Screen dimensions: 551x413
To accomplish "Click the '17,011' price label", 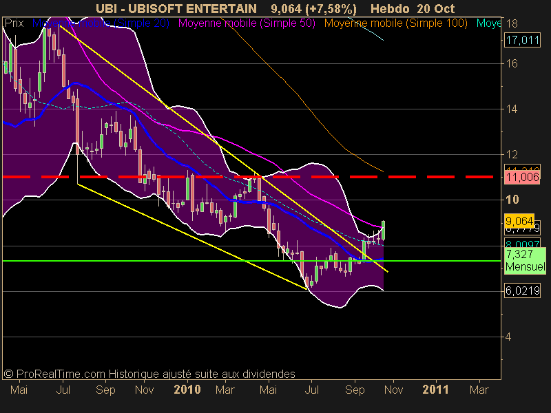I will tap(522, 40).
